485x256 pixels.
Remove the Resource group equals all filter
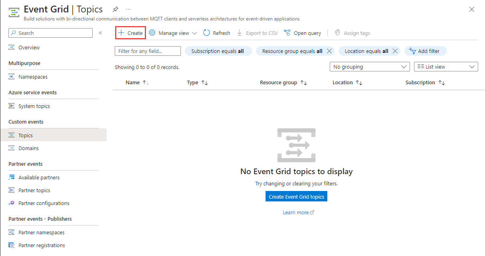pos(329,51)
